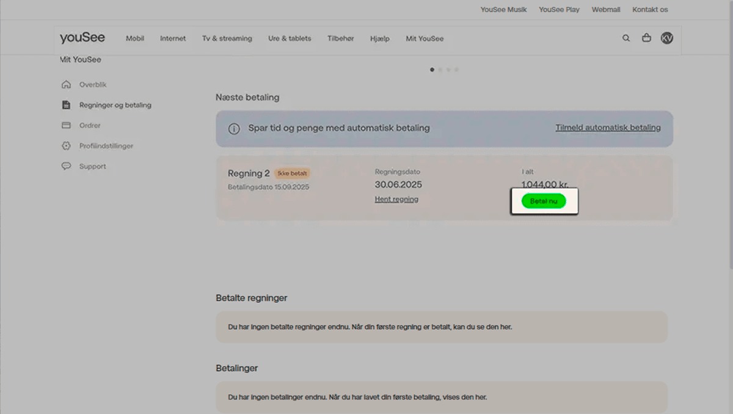
Task: Open the shopping basket icon
Action: [x=646, y=38]
